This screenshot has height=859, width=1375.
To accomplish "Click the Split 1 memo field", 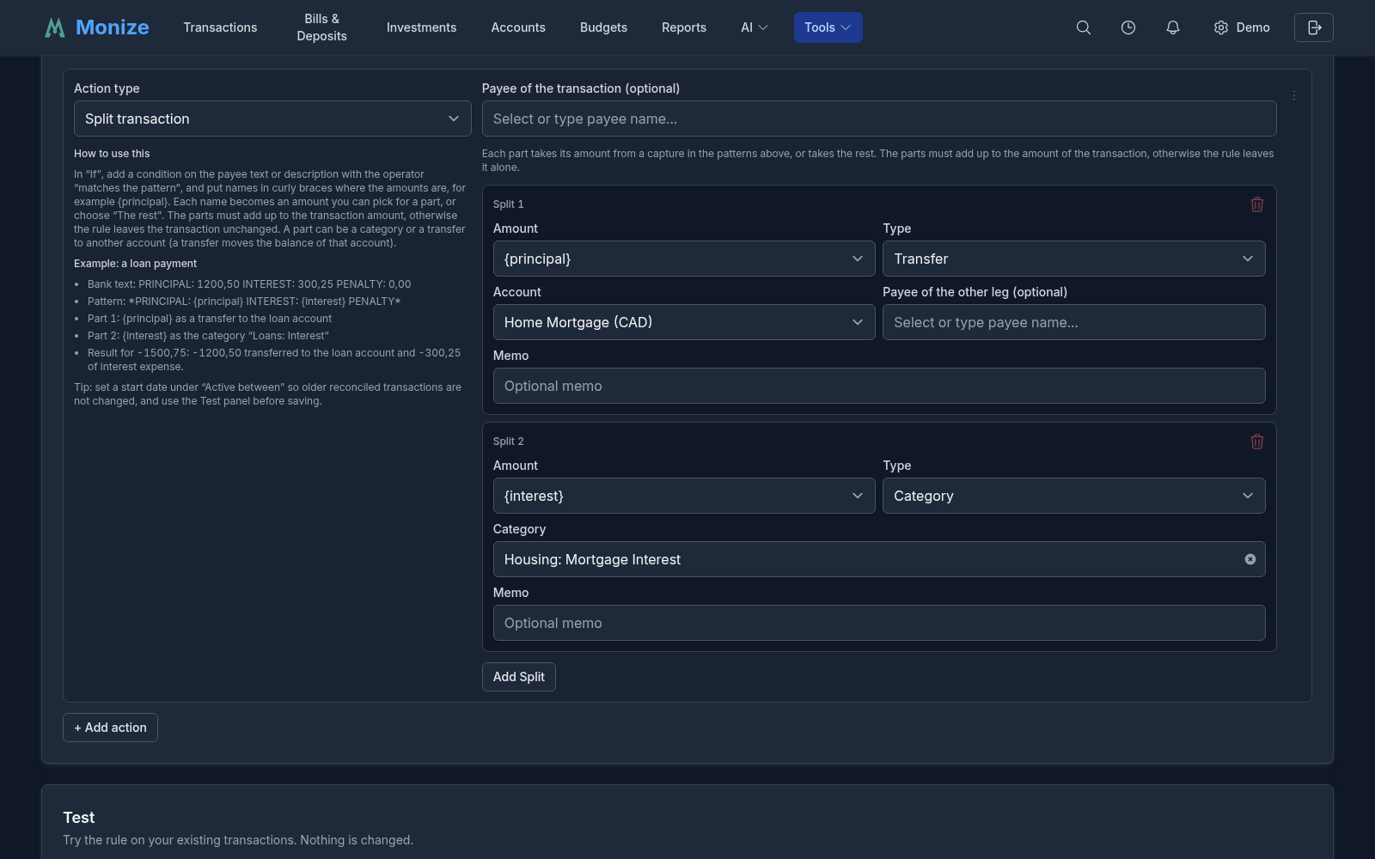I will pyautogui.click(x=879, y=386).
